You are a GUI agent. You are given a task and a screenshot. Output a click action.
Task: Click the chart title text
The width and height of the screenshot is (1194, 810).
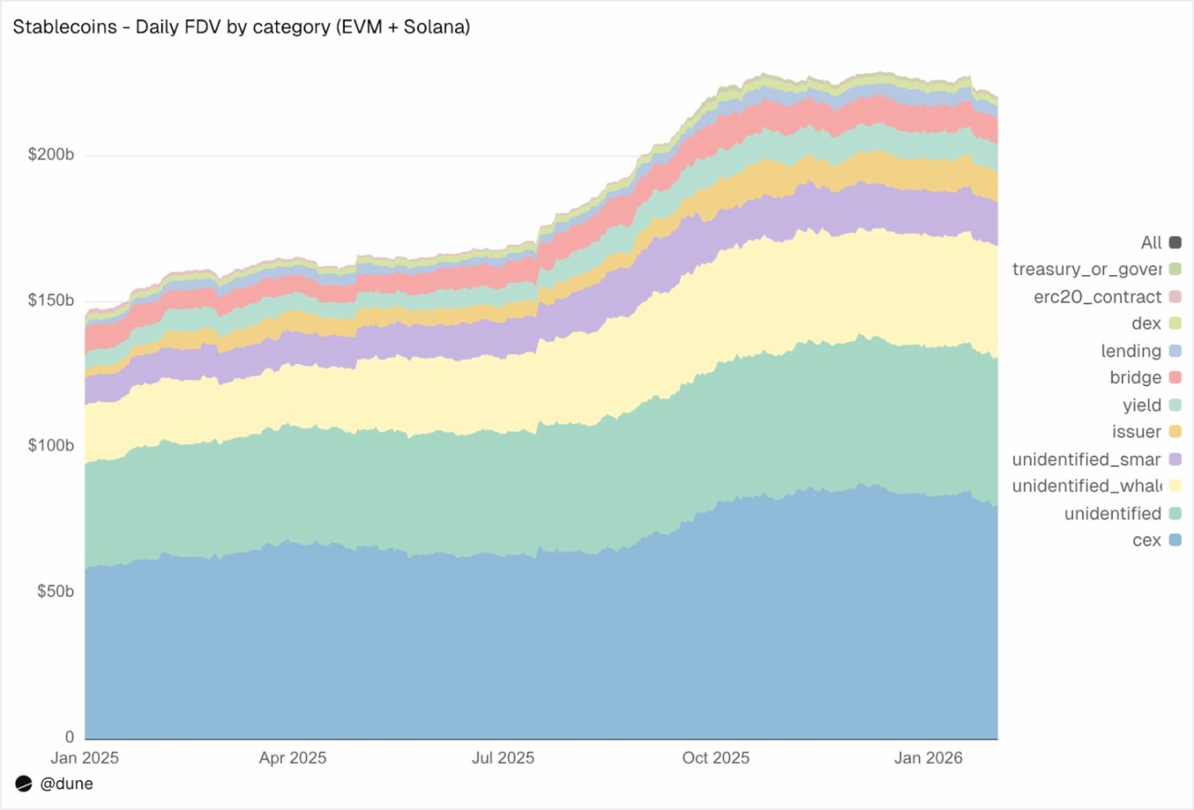pyautogui.click(x=241, y=27)
